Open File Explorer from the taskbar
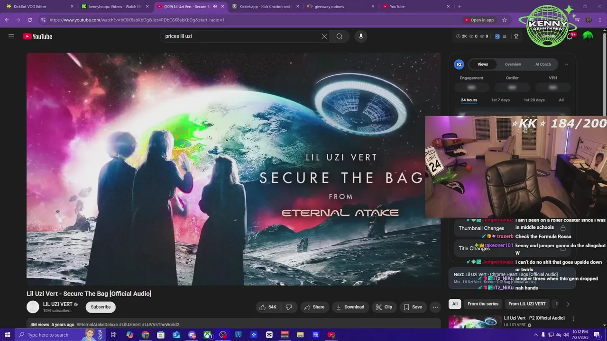The width and height of the screenshot is (607, 341). (300, 335)
